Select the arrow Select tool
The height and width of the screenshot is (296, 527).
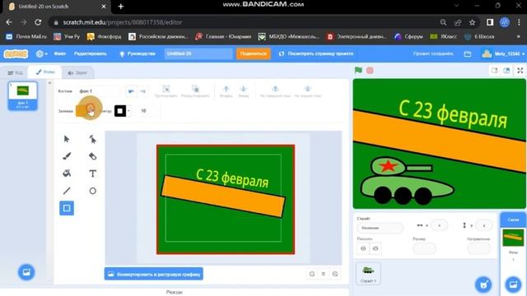67,139
